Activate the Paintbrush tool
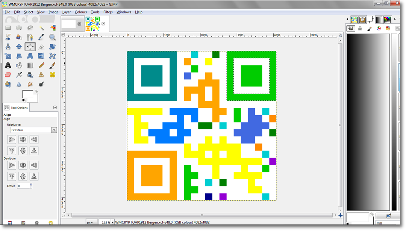 click(x=52, y=65)
